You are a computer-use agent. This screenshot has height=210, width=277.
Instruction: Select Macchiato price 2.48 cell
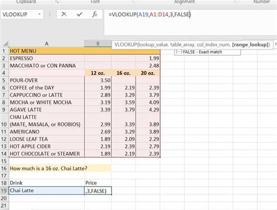tap(148, 66)
